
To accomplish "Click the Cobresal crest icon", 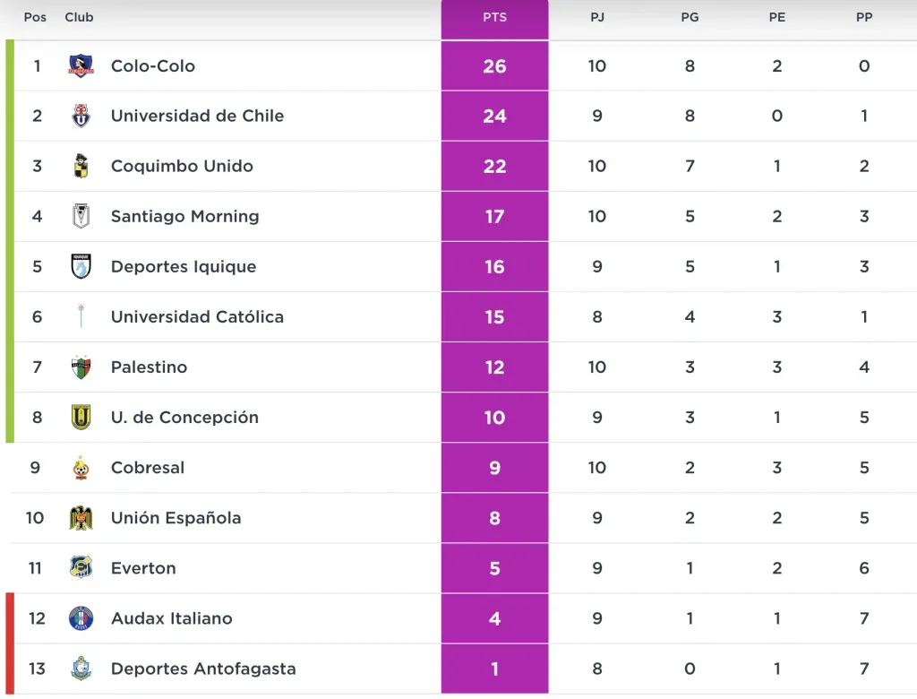I will pos(81,468).
